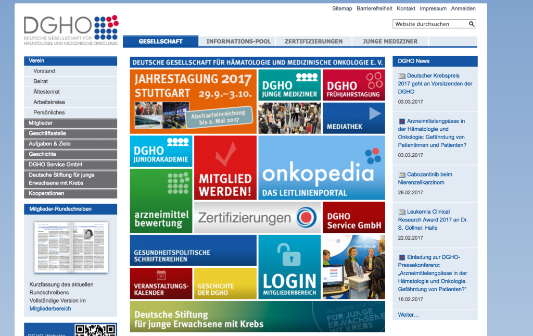Open the Mitglieder-Rundschreiben newsletter thumbnail
533x336 pixels.
point(71,247)
